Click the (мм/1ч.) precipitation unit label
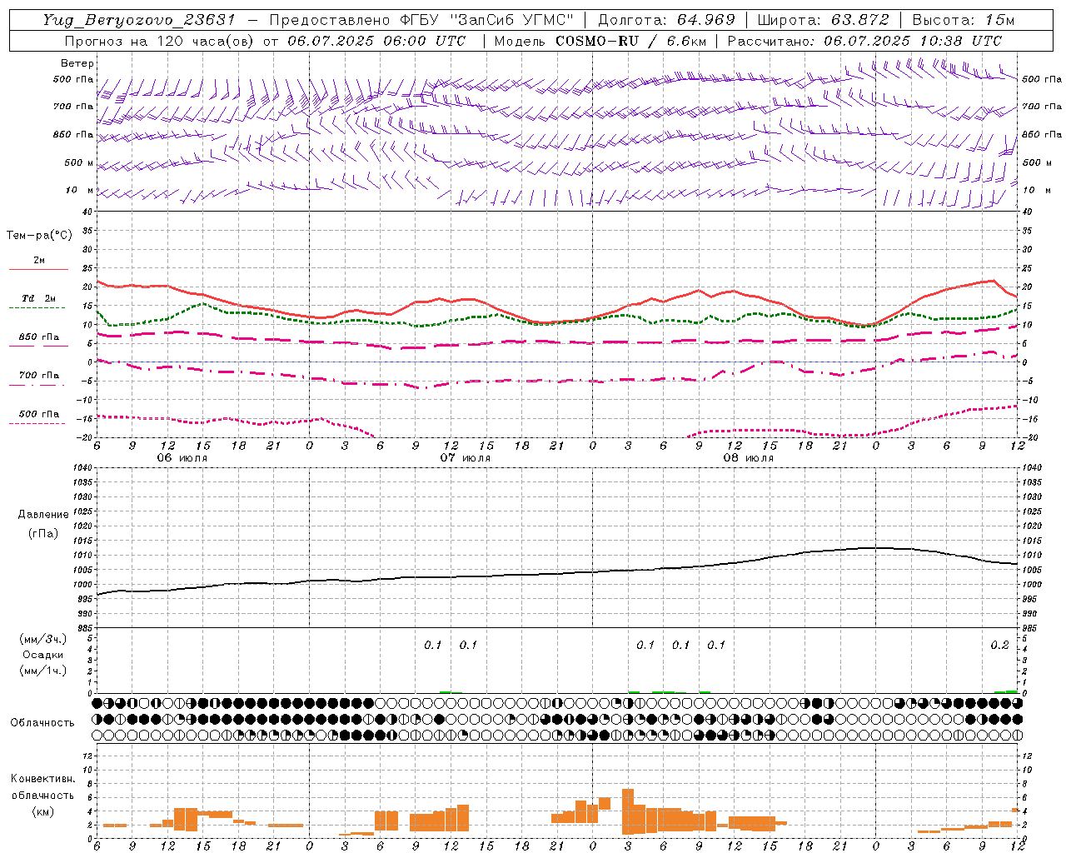Viewport: 1066px width, 853px height. [x=43, y=671]
